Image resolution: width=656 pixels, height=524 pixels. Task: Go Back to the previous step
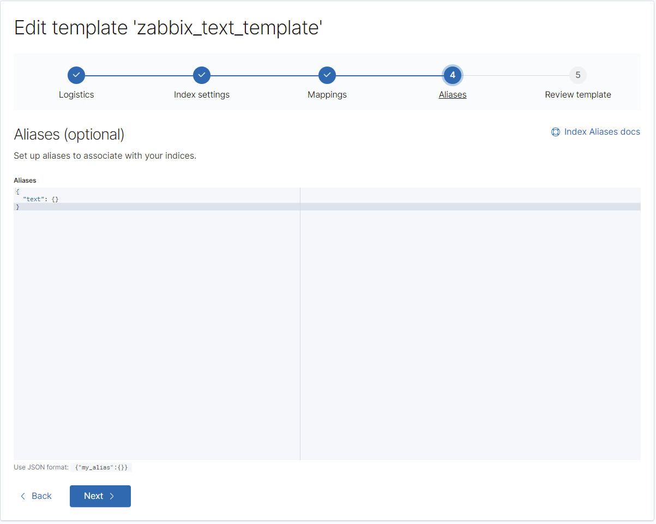36,496
